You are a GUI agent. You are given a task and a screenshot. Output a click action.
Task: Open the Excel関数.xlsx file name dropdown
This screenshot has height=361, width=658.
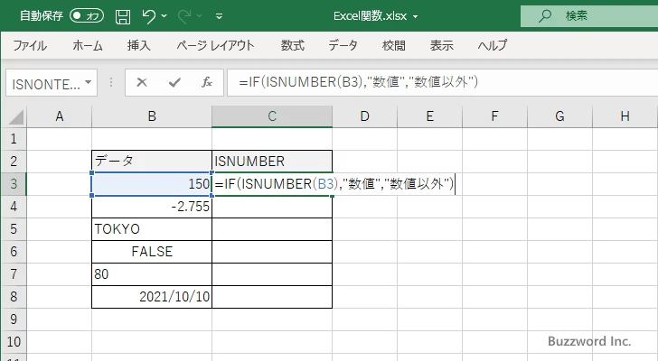point(416,17)
